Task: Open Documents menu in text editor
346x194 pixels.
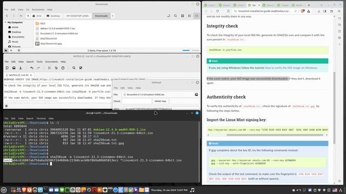Action: click(x=51, y=62)
